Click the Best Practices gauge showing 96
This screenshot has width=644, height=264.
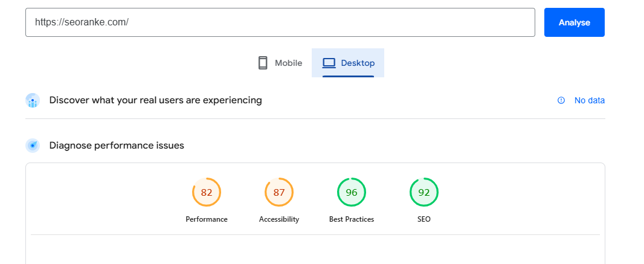point(352,193)
